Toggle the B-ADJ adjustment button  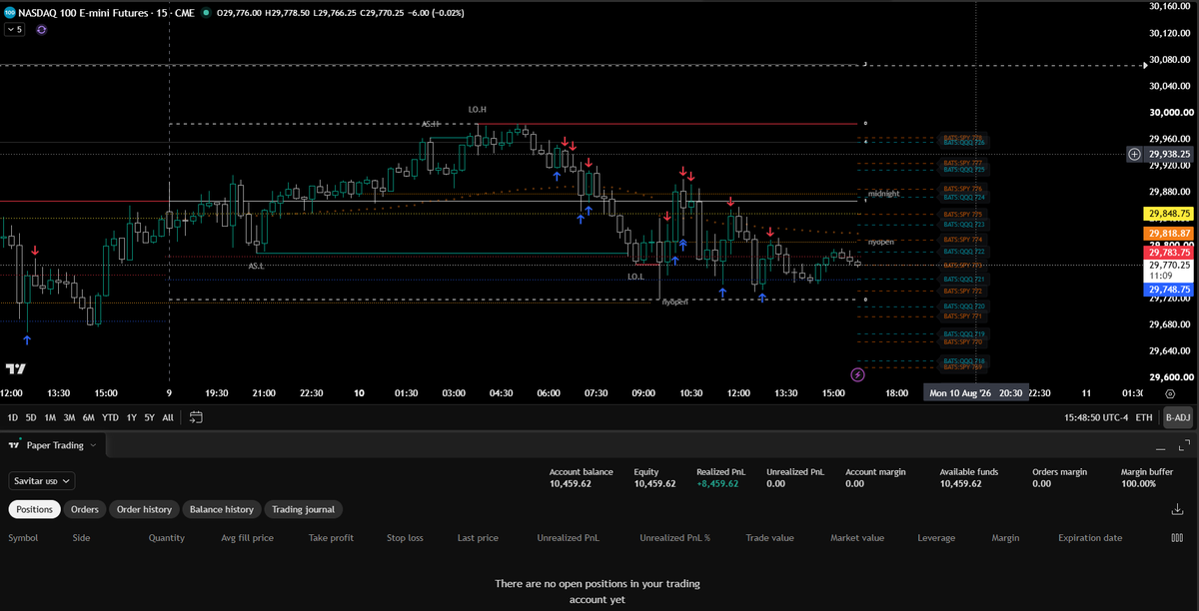pos(1177,417)
